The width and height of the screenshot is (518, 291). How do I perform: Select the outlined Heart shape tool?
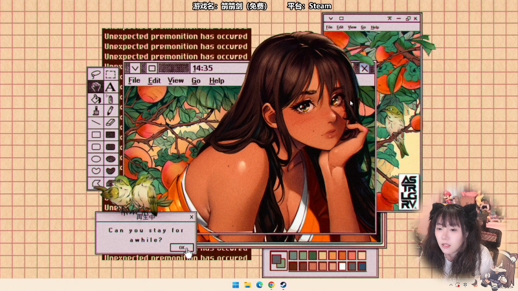(x=96, y=171)
